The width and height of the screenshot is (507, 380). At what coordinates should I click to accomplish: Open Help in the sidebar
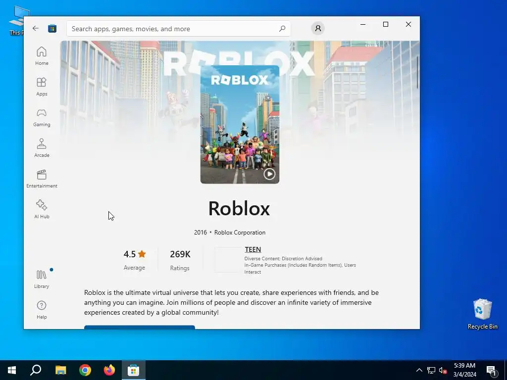pyautogui.click(x=42, y=310)
